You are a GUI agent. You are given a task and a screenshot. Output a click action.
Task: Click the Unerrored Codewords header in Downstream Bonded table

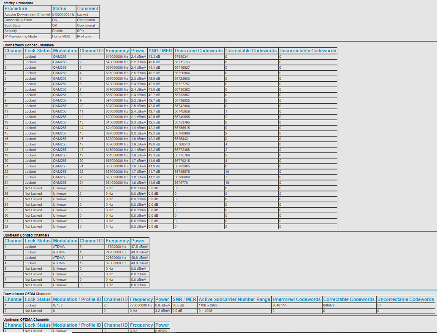point(198,51)
